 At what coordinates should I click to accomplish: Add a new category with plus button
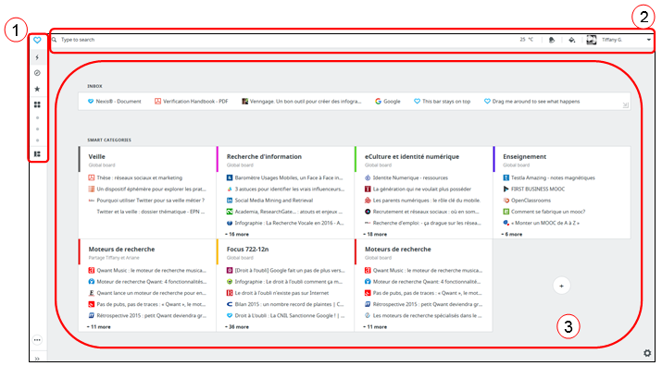[561, 286]
